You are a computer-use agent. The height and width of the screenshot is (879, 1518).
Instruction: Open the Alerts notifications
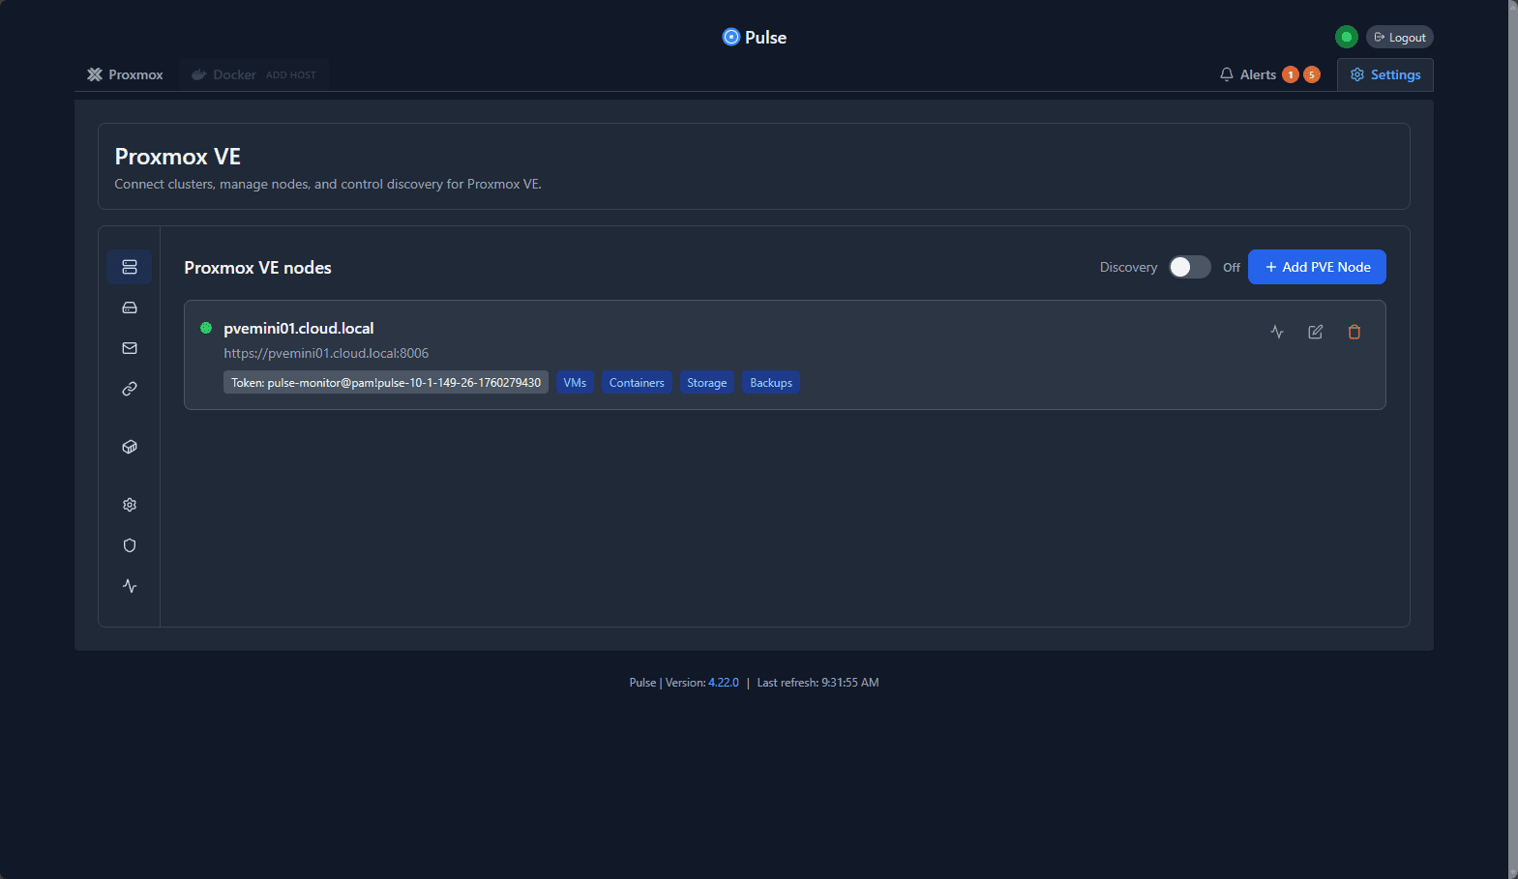(x=1269, y=74)
